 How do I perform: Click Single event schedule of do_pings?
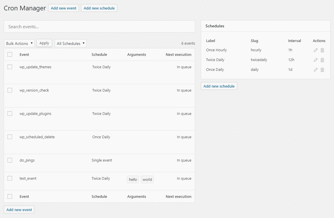click(x=102, y=160)
